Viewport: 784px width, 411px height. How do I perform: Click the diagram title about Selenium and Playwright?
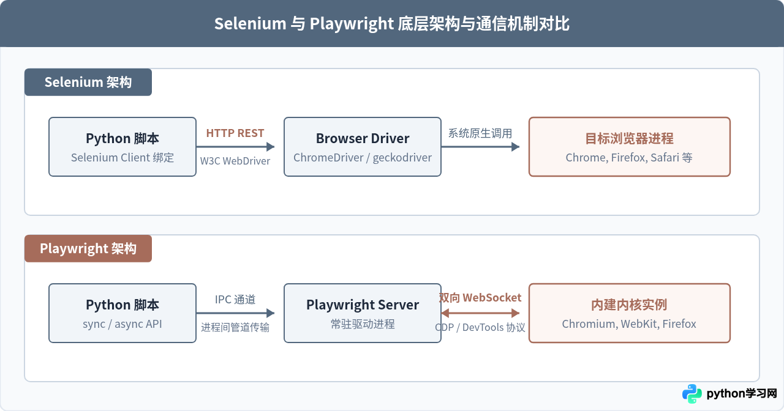pyautogui.click(x=392, y=24)
